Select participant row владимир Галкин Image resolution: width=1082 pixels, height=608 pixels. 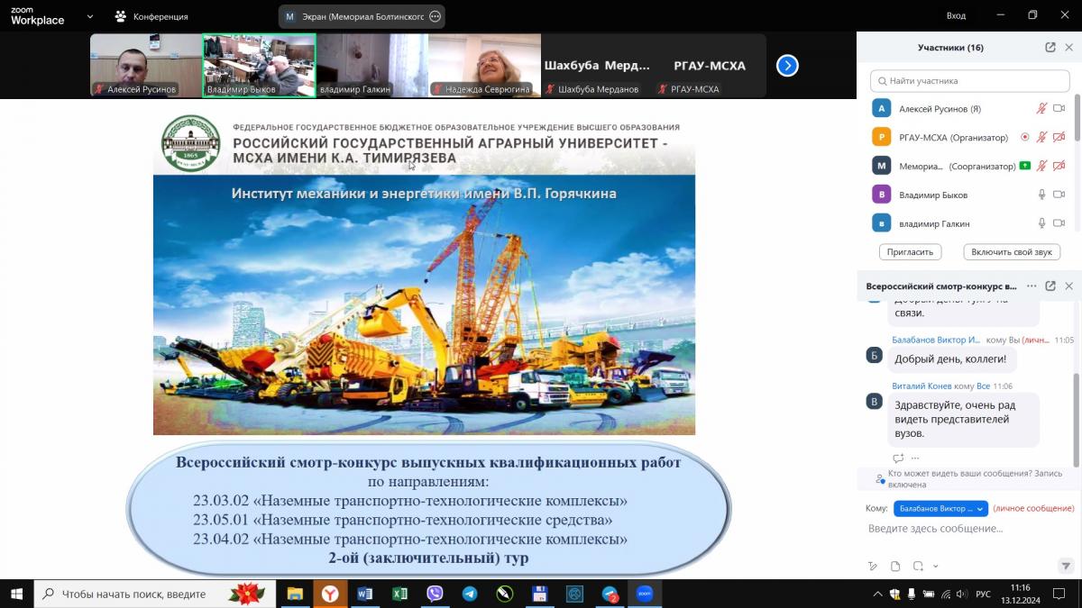(969, 223)
